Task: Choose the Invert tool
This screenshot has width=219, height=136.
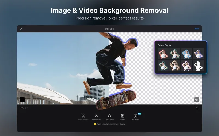Action: point(122,117)
